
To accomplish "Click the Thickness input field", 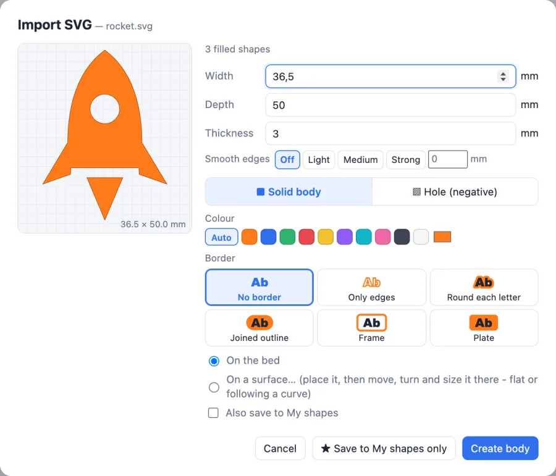I will pyautogui.click(x=390, y=133).
